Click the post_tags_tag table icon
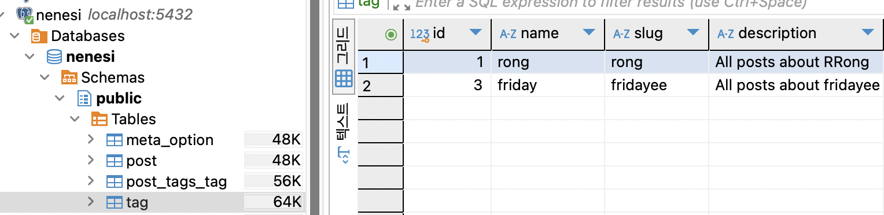The height and width of the screenshot is (215, 884). 115,182
